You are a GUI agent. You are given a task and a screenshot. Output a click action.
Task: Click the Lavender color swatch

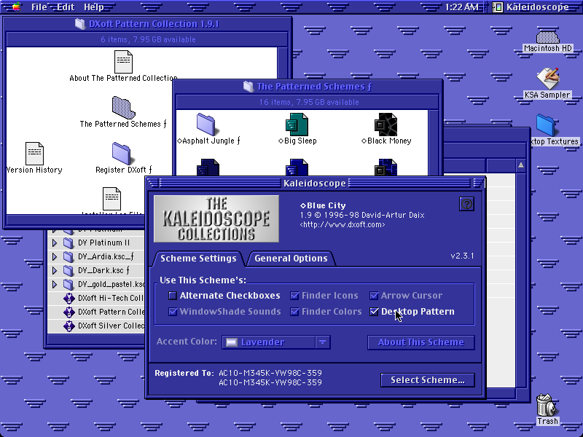click(232, 342)
